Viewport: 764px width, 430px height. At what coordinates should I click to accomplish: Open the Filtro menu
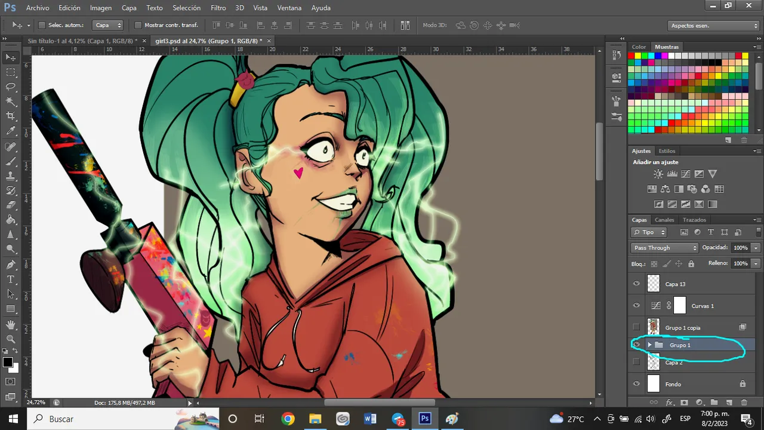click(218, 8)
